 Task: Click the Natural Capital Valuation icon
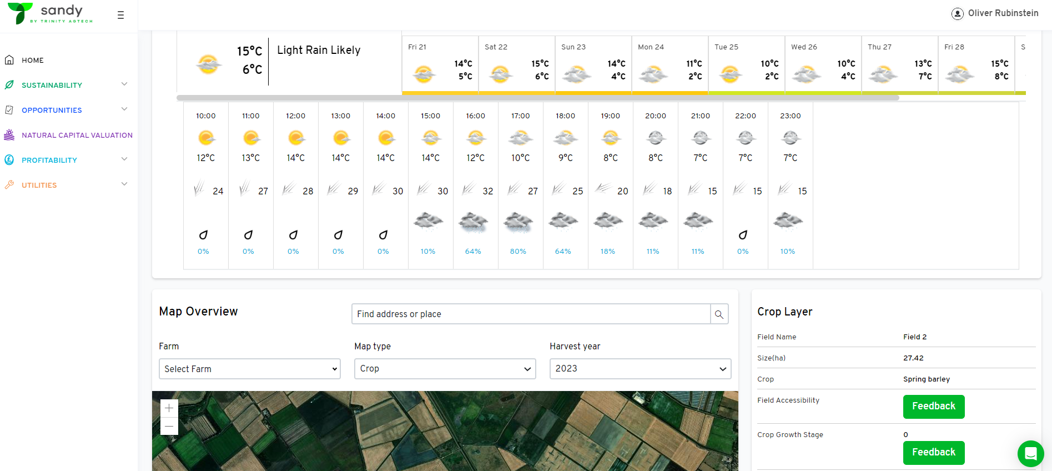point(9,134)
